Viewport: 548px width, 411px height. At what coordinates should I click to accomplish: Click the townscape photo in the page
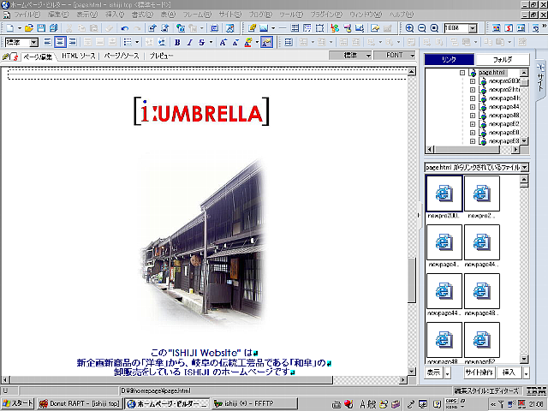point(202,243)
